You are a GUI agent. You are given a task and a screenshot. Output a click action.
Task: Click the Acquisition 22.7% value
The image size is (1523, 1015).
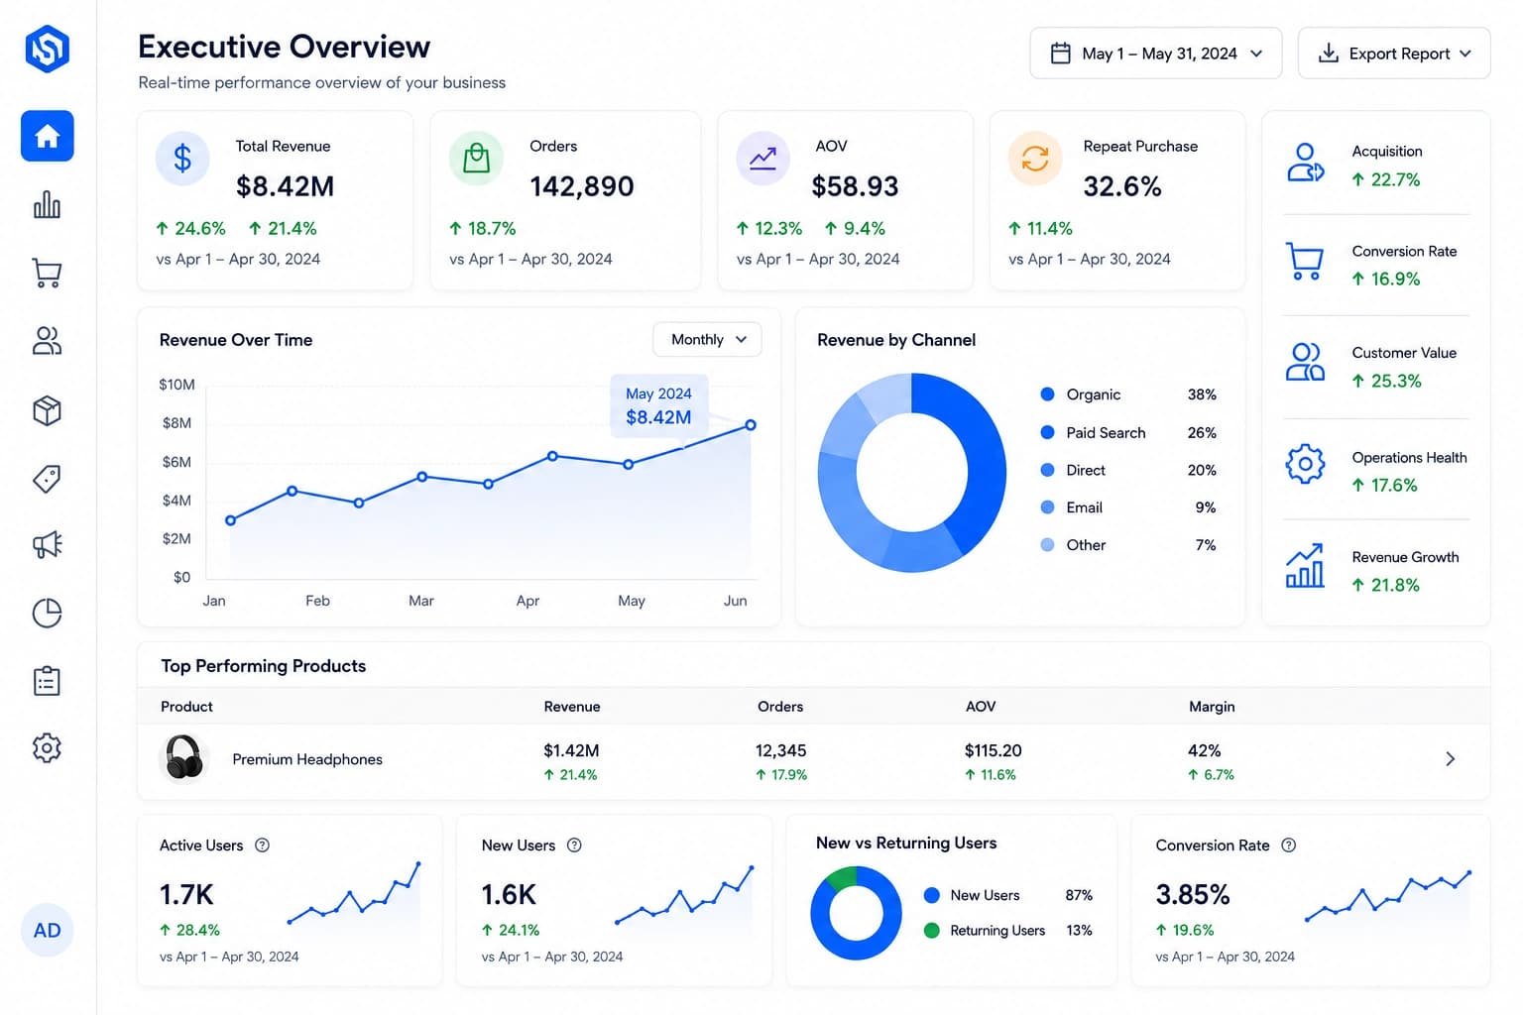click(x=1386, y=179)
